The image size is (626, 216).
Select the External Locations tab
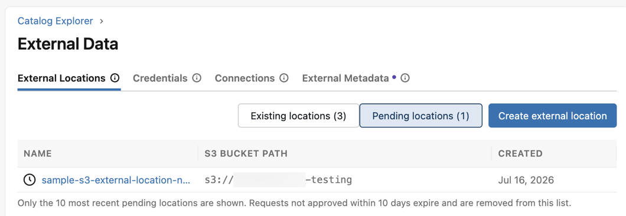click(x=61, y=78)
